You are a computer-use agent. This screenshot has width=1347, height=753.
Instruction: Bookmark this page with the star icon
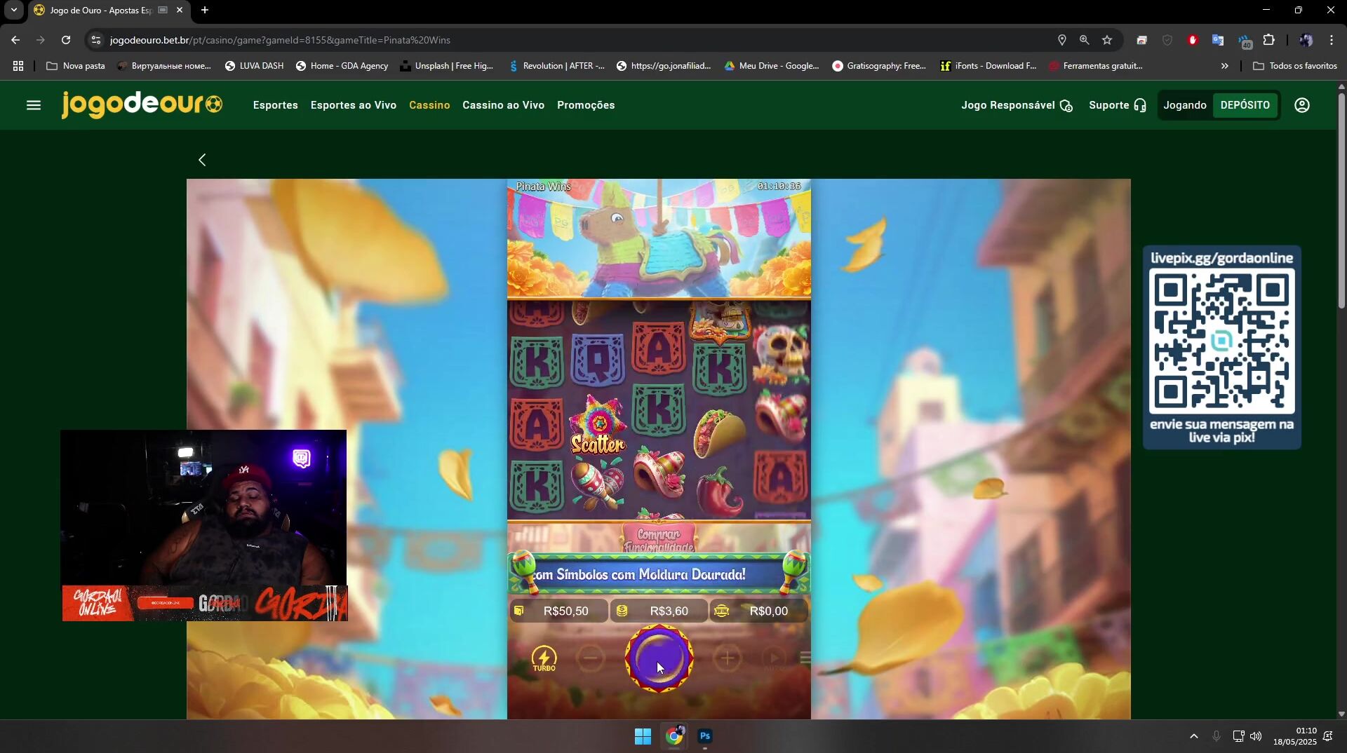click(x=1107, y=40)
